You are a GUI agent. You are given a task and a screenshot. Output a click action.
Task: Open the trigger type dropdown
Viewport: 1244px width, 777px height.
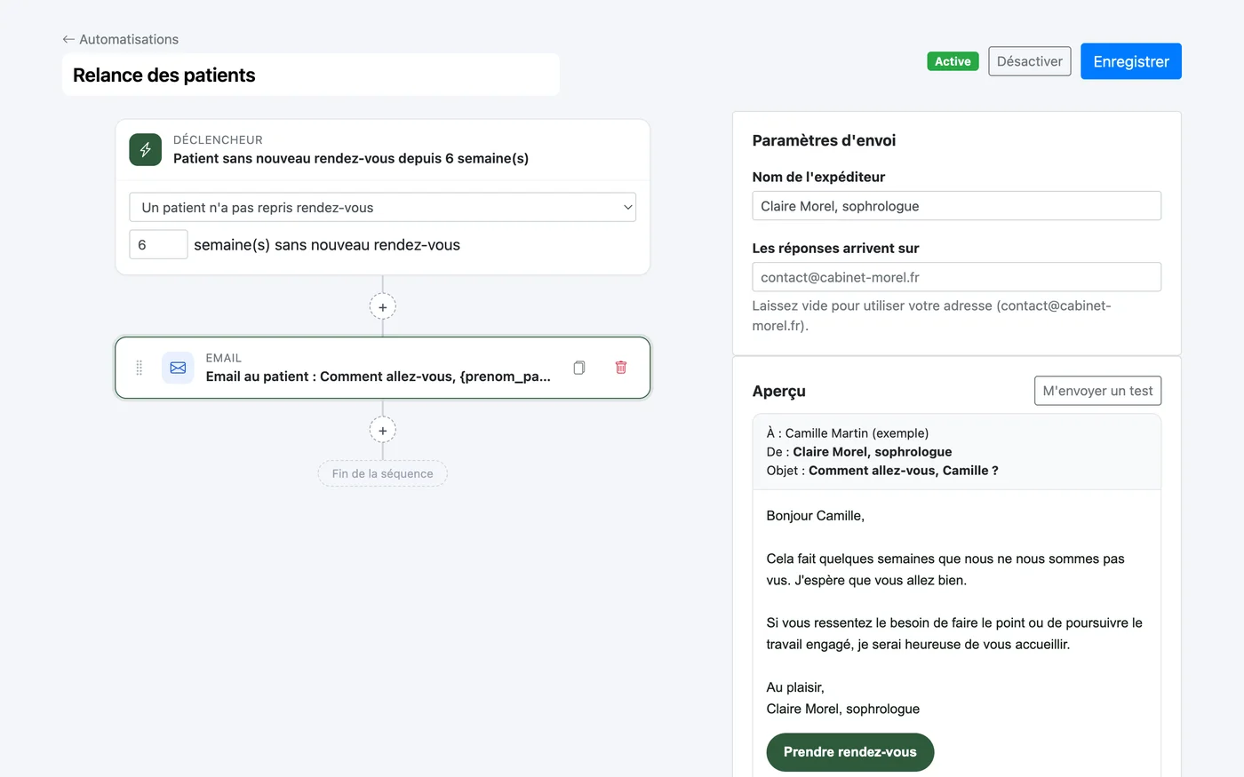tap(383, 208)
